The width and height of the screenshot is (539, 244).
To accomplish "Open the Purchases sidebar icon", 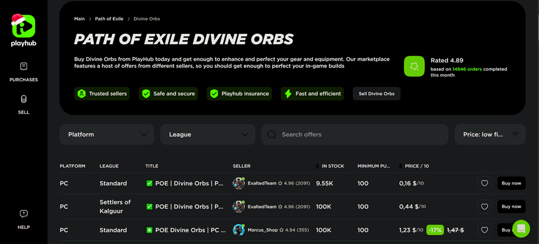I will 23,67.
